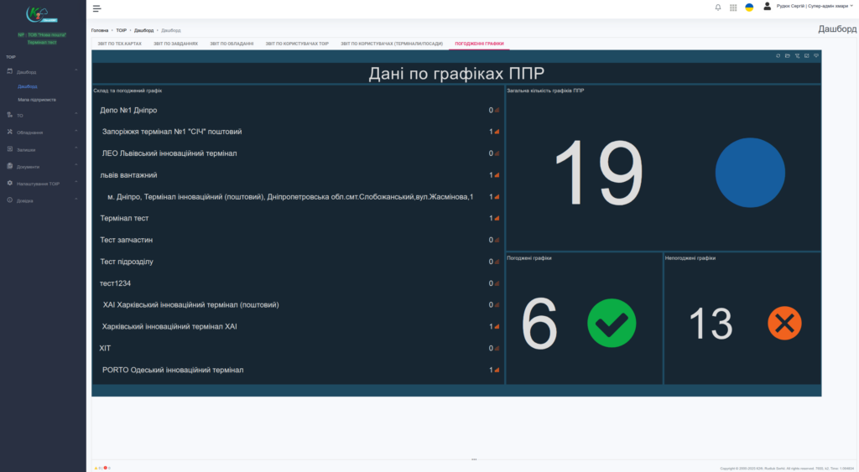The image size is (859, 472).
Task: Switch to the Звіт по обладанні tab
Action: click(x=232, y=43)
